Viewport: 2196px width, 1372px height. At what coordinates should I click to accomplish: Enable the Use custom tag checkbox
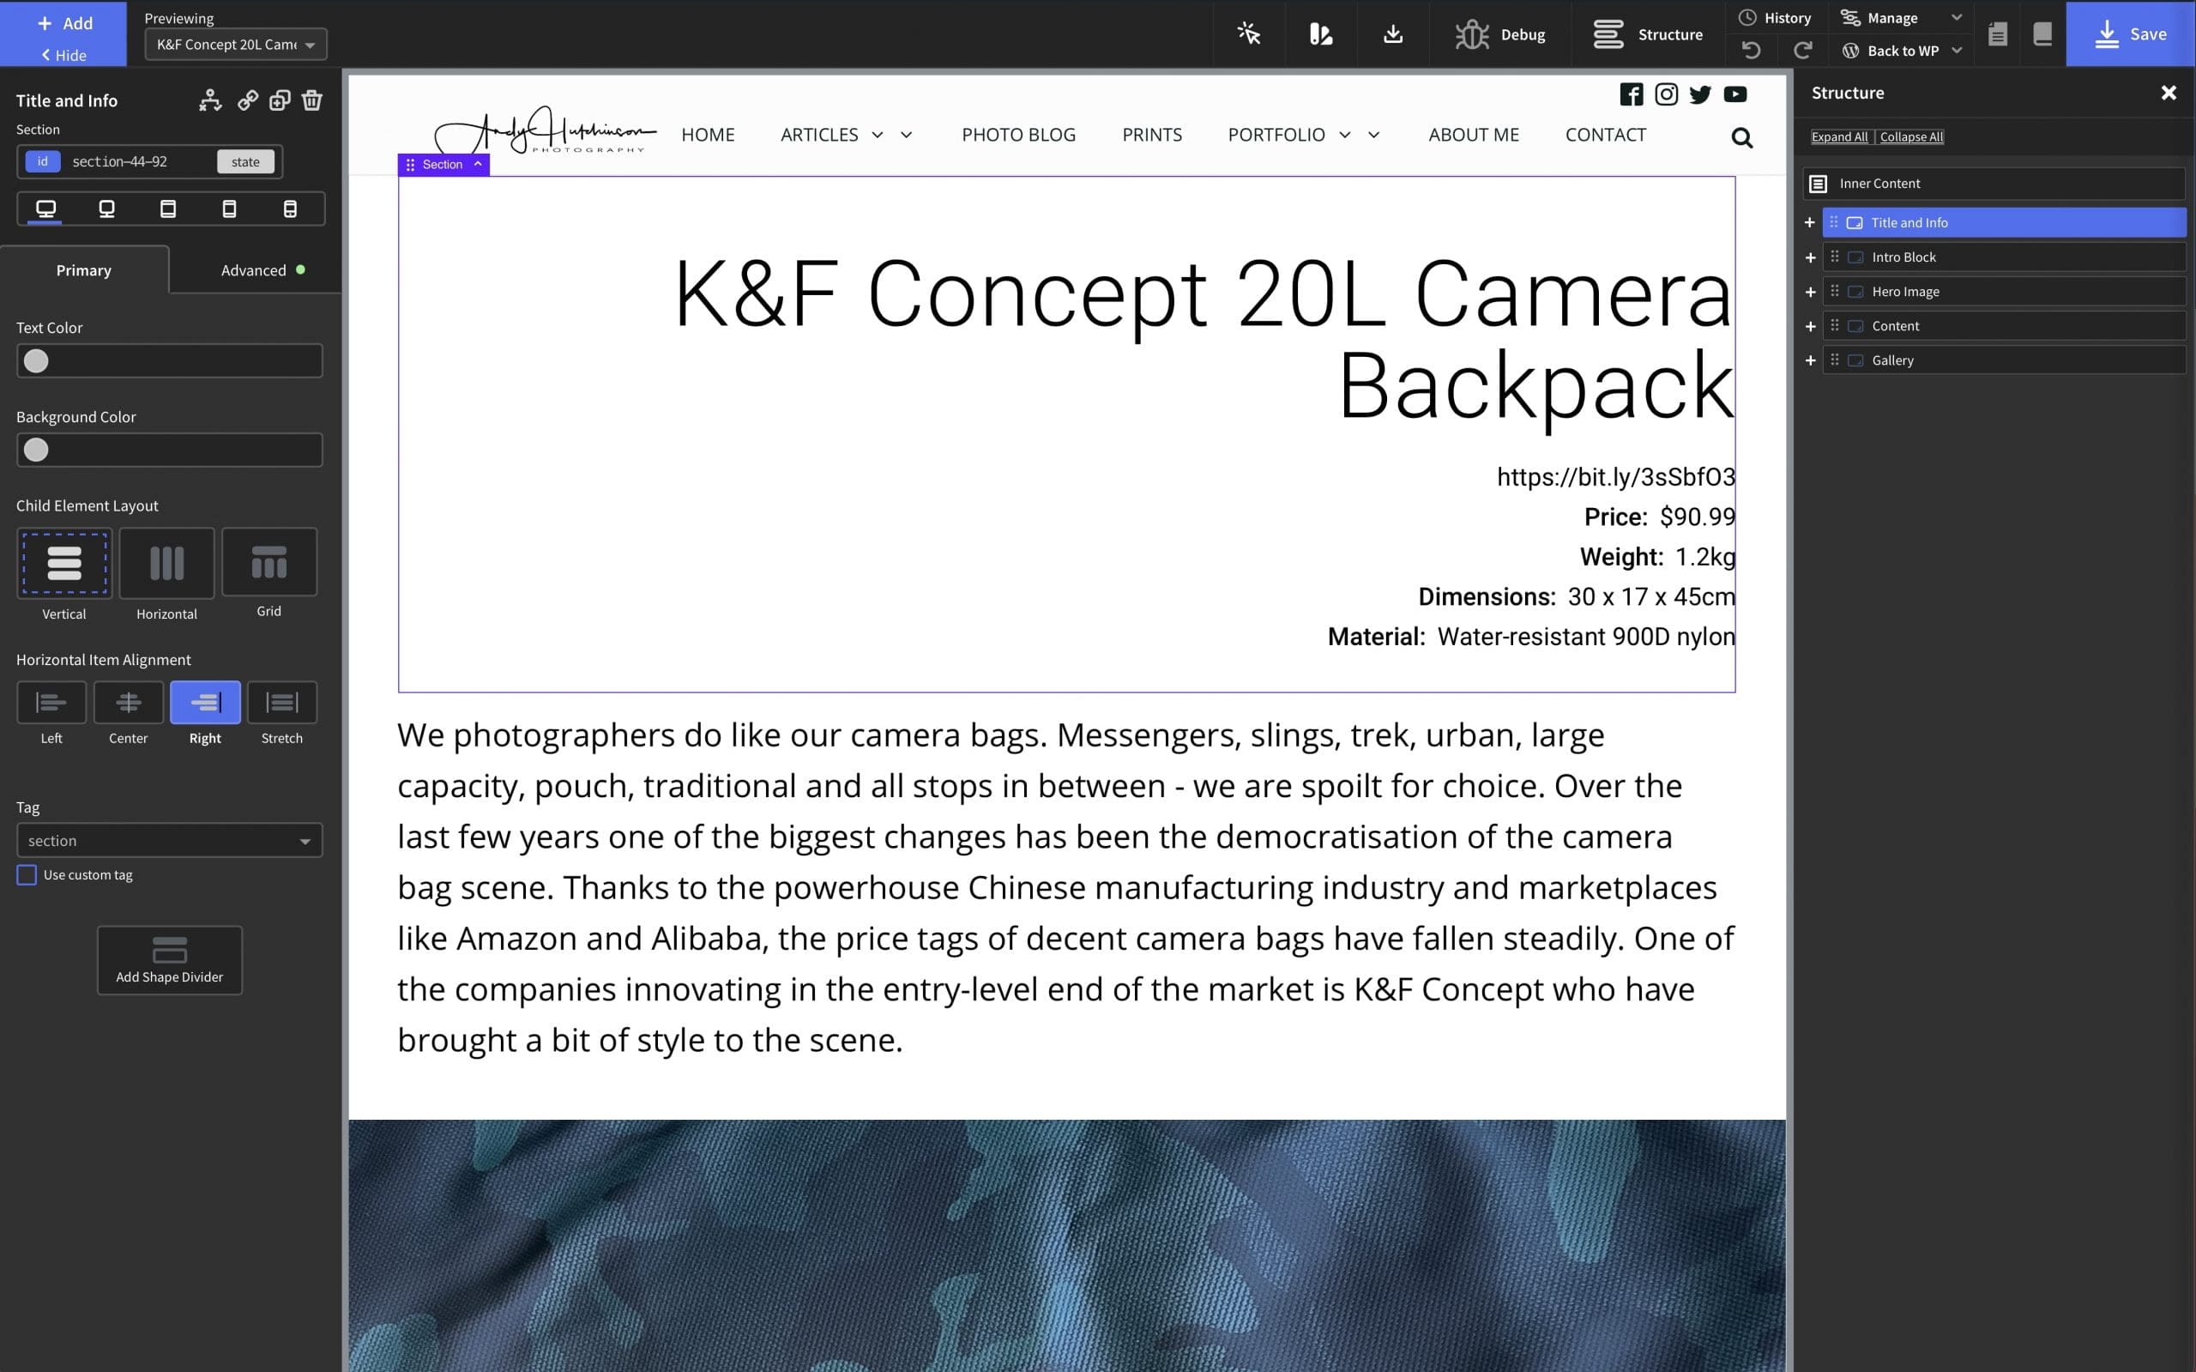tap(27, 874)
